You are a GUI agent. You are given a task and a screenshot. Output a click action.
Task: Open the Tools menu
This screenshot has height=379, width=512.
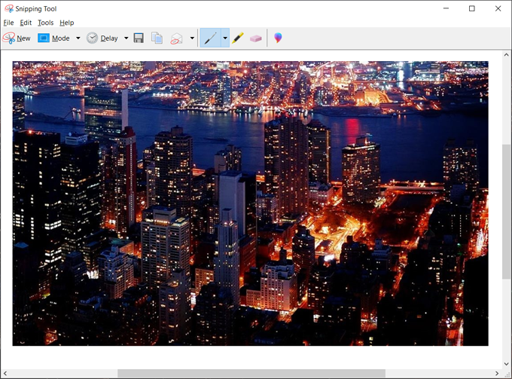[45, 23]
